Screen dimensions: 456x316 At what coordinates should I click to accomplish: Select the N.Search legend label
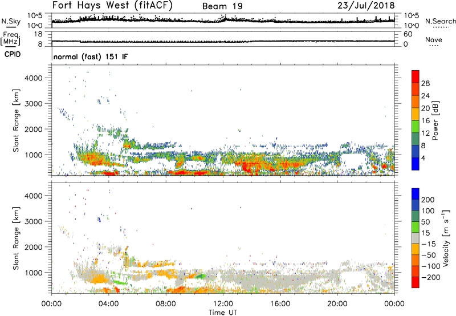click(441, 21)
